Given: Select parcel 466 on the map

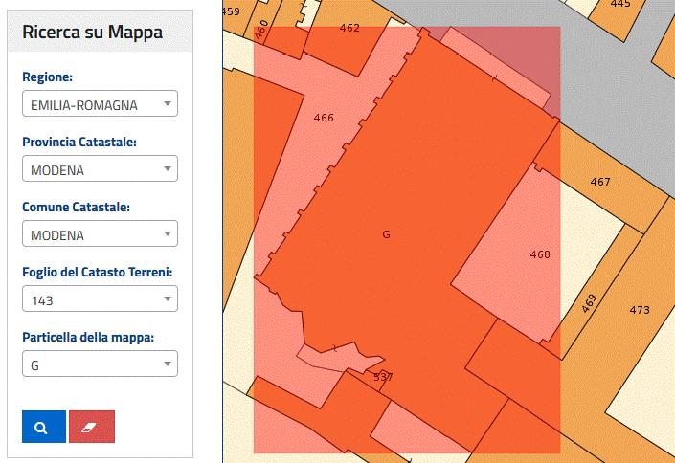Looking at the screenshot, I should click(324, 118).
